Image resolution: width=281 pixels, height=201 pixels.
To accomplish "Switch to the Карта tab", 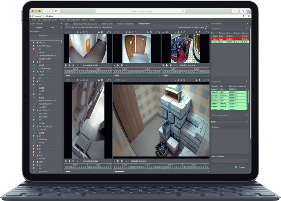I will pyautogui.click(x=67, y=24).
